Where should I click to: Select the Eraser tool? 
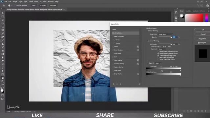[x=3, y=51]
